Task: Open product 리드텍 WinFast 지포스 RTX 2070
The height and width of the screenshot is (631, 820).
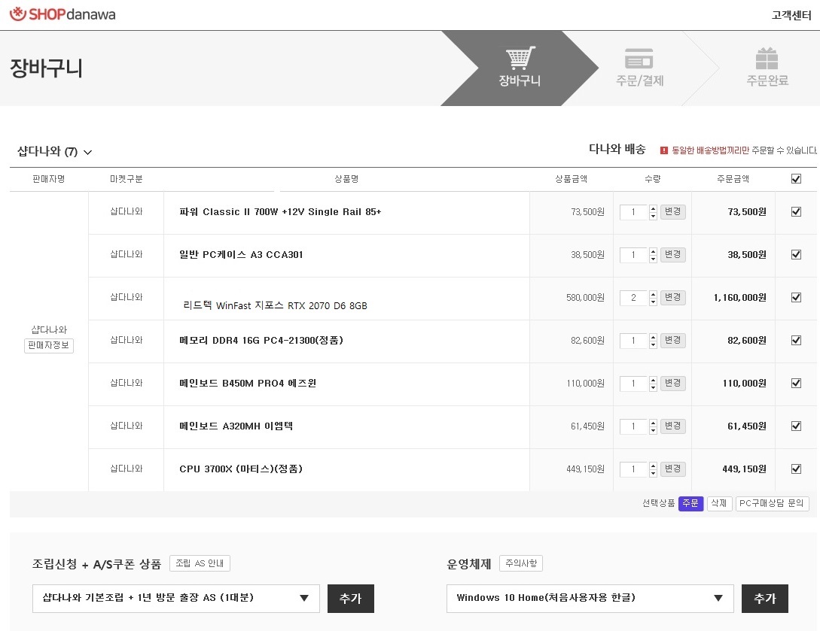Action: (275, 305)
